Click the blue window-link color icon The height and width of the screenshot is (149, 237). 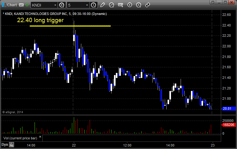pos(4,5)
